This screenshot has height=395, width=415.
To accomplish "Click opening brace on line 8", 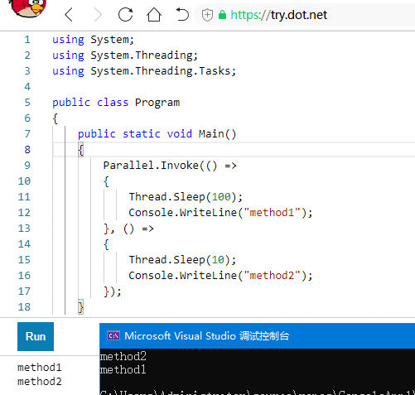I will pyautogui.click(x=80, y=150).
